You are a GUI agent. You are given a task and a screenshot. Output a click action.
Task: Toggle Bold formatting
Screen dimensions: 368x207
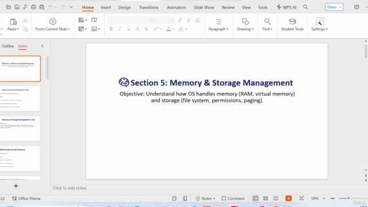tap(111, 29)
